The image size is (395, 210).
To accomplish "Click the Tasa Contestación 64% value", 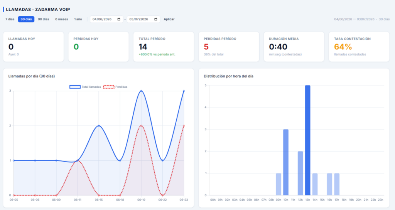I will click(343, 47).
